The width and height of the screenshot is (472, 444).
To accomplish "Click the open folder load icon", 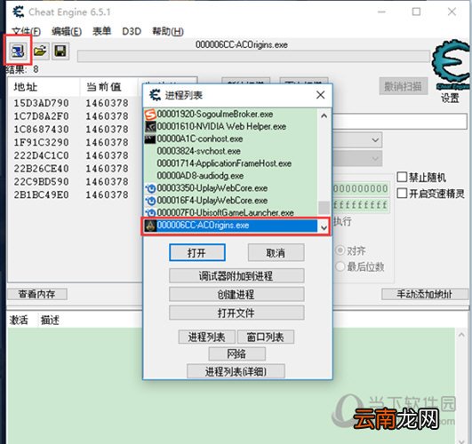I will tap(40, 51).
